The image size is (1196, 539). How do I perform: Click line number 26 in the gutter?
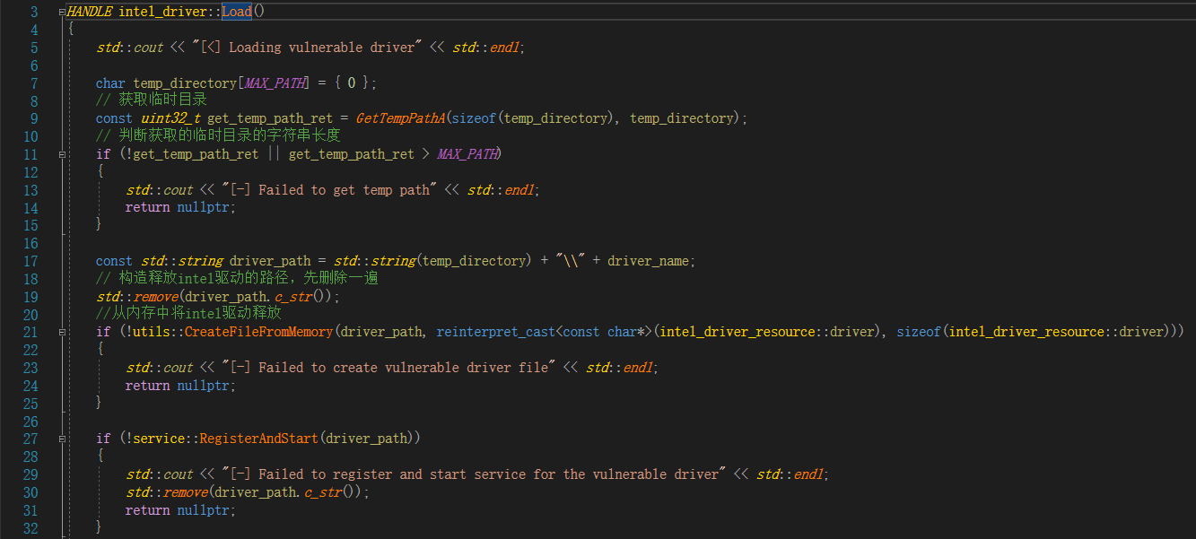[x=31, y=422]
